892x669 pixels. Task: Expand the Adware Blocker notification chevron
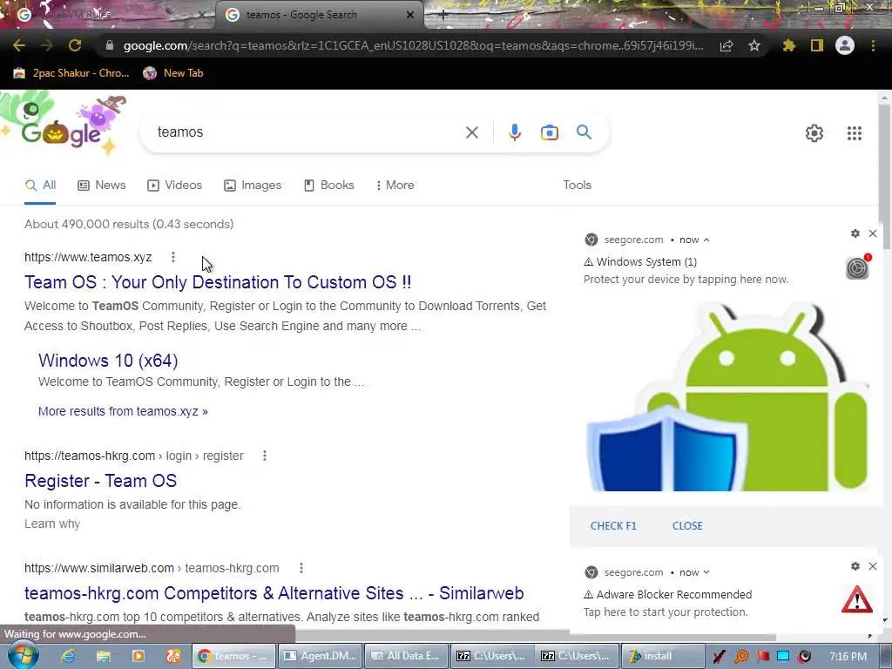(706, 572)
